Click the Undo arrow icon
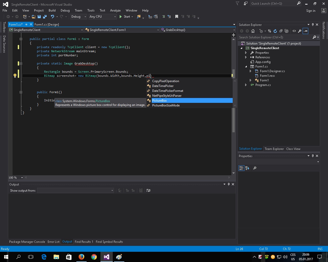This screenshot has width=328, height=262. [x=53, y=17]
